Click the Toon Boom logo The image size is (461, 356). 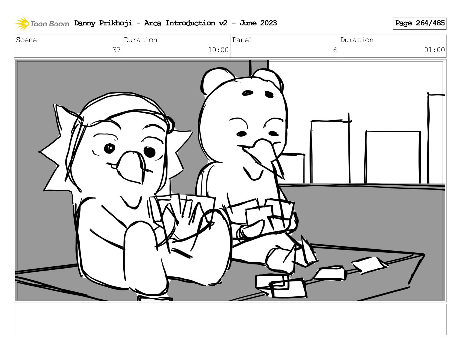(42, 23)
